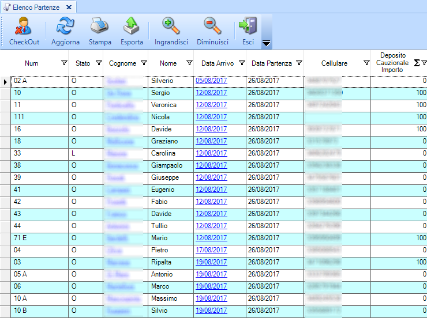Viewport: 427px width, 318px height.
Task: Open the Cognome column filter
Action: click(143, 63)
